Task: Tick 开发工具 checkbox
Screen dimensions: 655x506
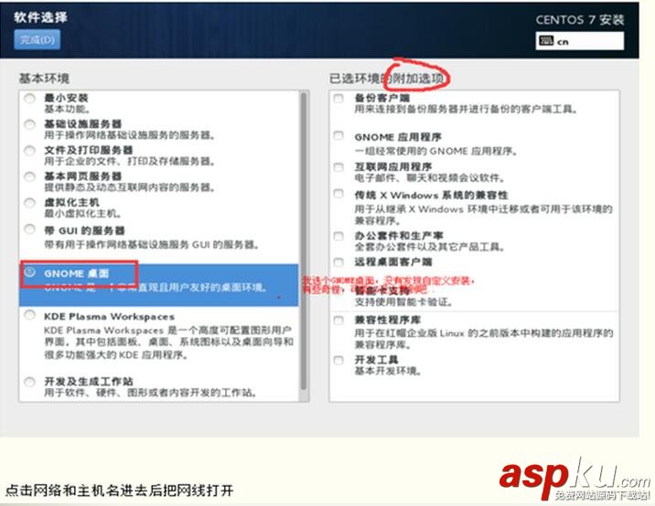Action: click(x=338, y=360)
